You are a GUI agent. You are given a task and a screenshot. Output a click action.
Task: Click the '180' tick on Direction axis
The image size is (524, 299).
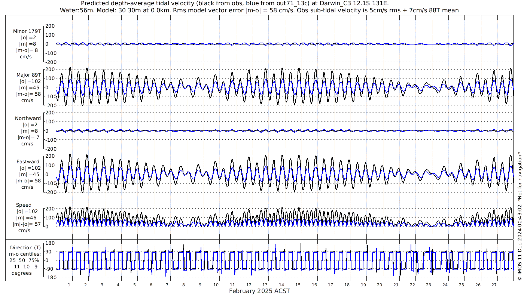click(50, 243)
